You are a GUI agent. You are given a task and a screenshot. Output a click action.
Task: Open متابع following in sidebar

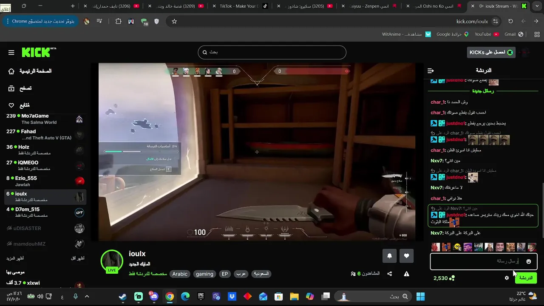tap(19, 105)
